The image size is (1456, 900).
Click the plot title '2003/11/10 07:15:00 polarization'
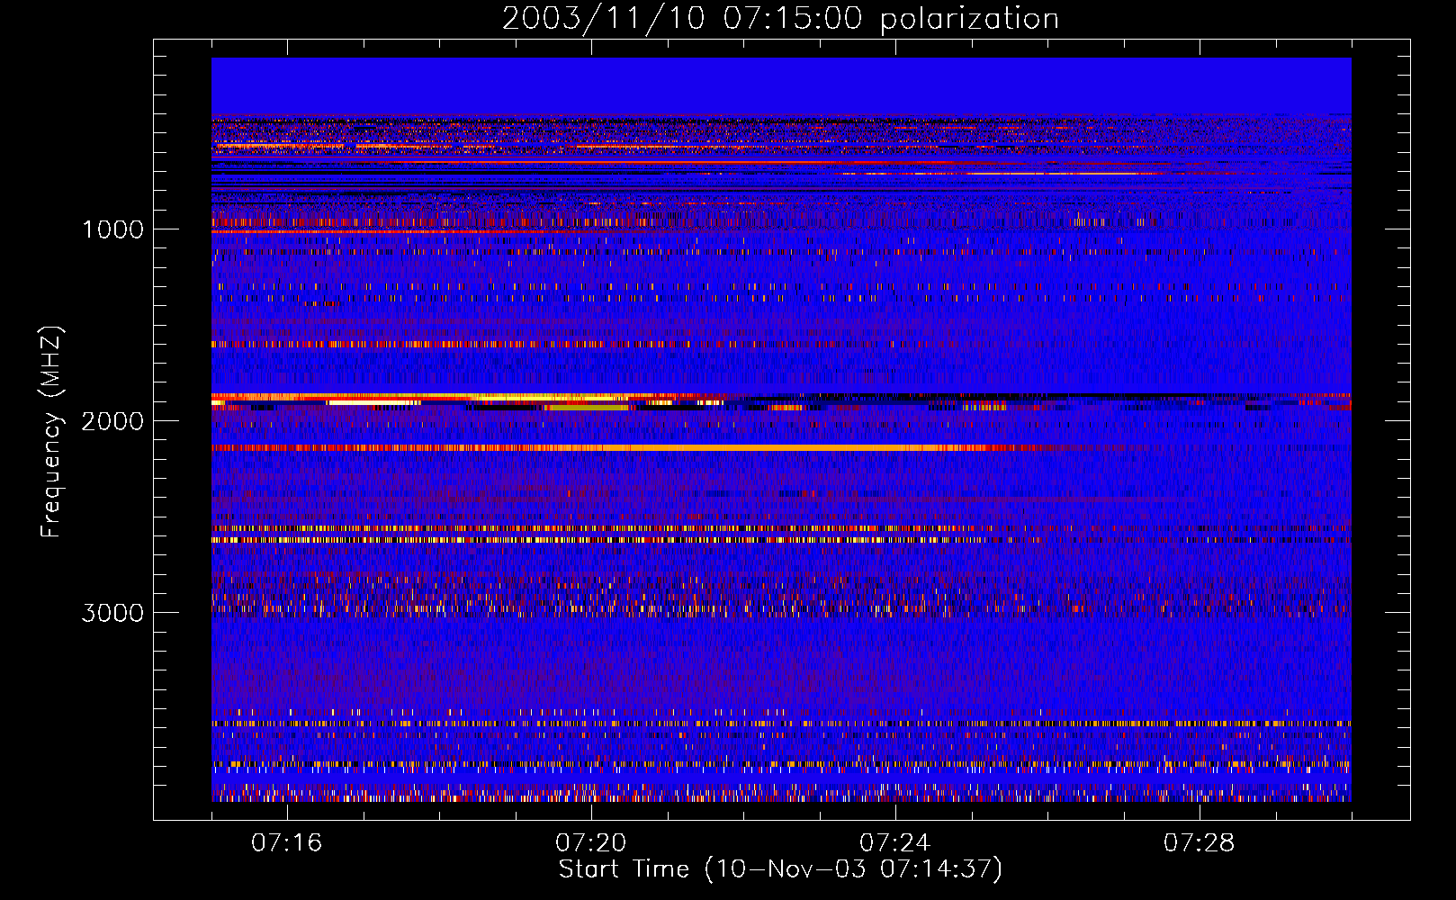coord(780,19)
